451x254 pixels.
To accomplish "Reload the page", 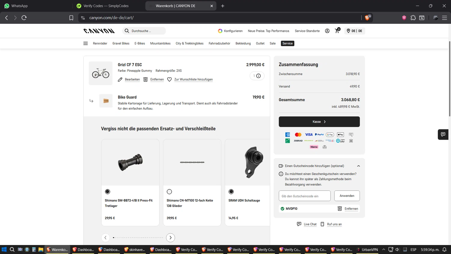I will coord(24,18).
